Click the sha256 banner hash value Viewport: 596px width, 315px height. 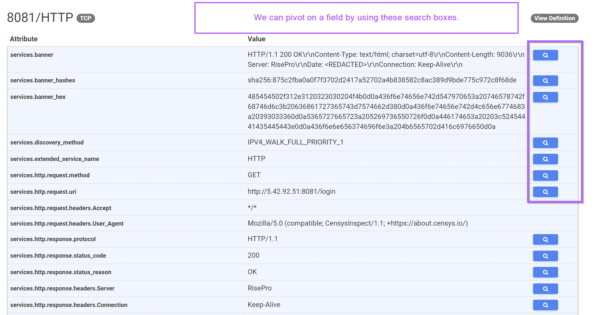(382, 80)
